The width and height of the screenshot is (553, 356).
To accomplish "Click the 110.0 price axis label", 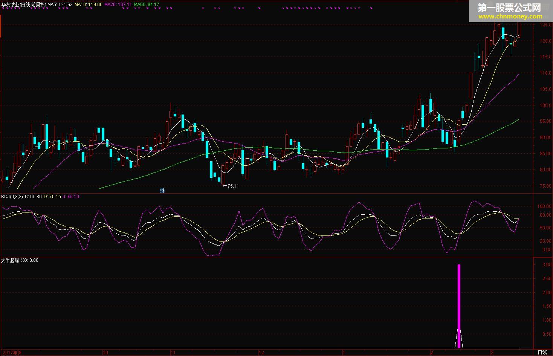I will 545,73.
